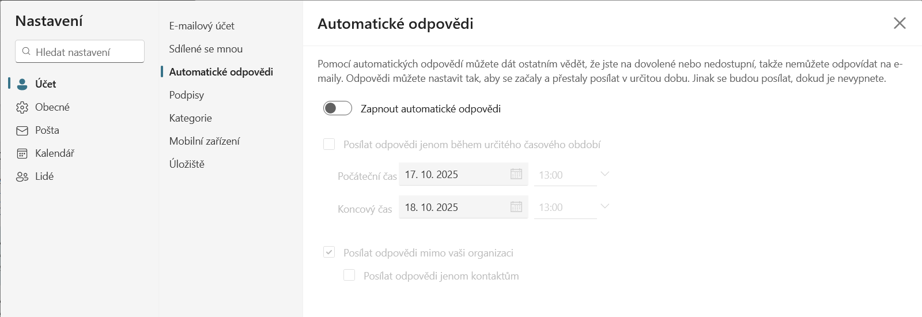This screenshot has width=922, height=317.
Task: Click the Účet person icon
Action: pos(22,84)
